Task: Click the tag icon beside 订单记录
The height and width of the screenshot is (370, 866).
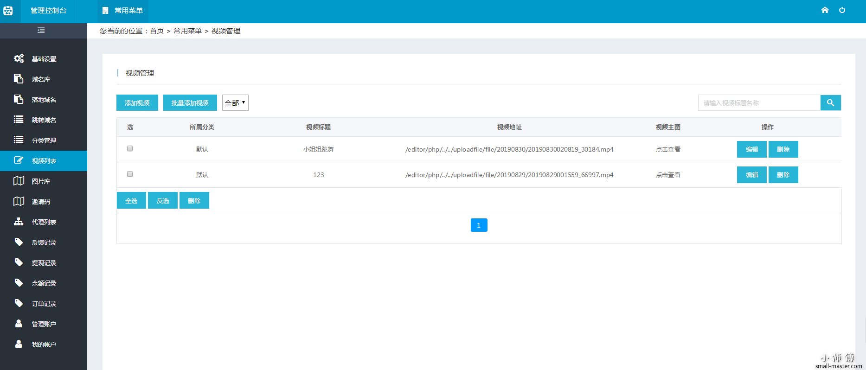Action: click(19, 303)
